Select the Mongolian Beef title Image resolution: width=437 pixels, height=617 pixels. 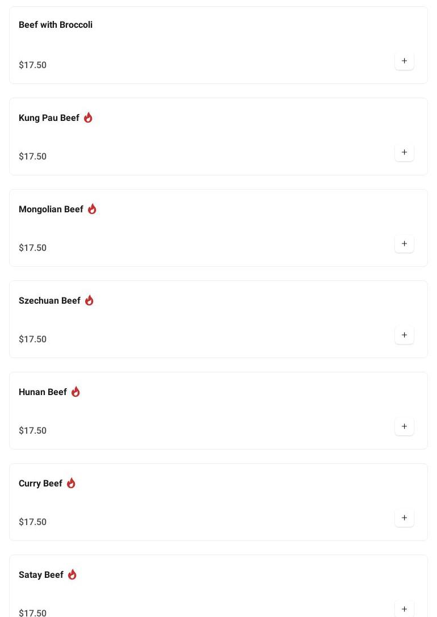pyautogui.click(x=51, y=209)
